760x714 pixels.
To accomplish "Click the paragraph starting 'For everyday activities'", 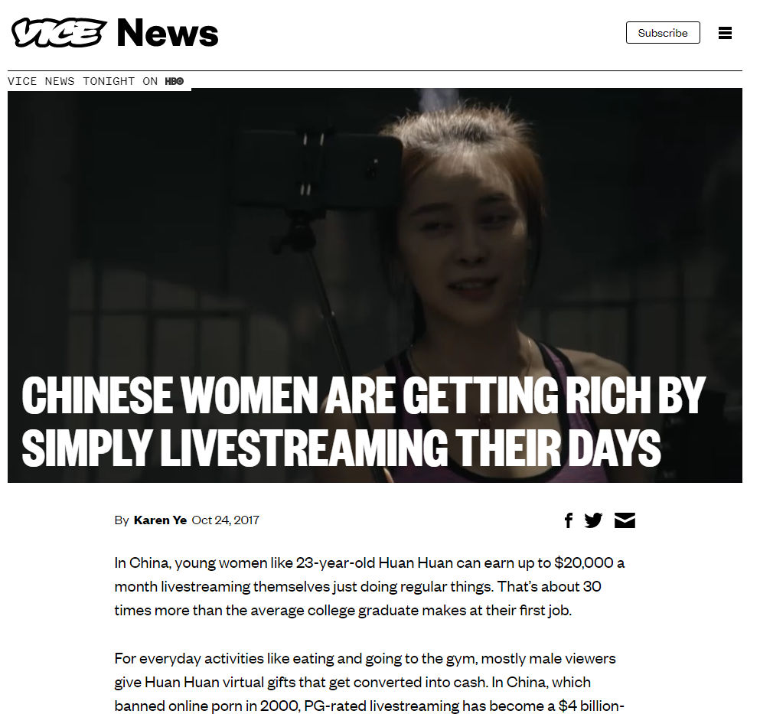I will pos(370,683).
